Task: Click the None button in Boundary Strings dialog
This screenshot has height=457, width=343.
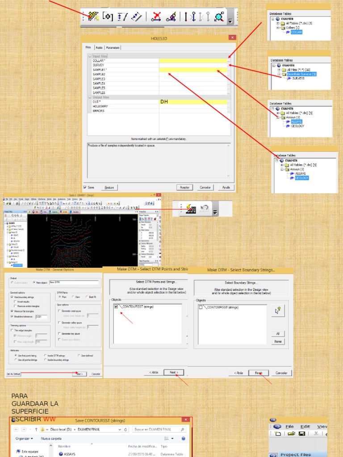Action: click(278, 341)
